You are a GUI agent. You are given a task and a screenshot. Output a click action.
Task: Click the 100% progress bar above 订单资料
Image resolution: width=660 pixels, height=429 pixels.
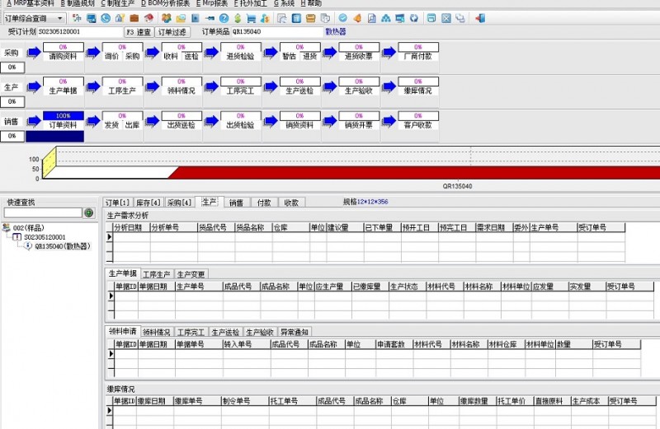coord(64,115)
